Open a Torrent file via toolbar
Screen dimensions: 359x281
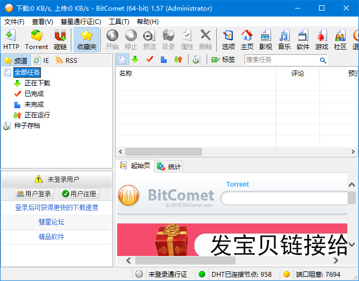point(36,40)
